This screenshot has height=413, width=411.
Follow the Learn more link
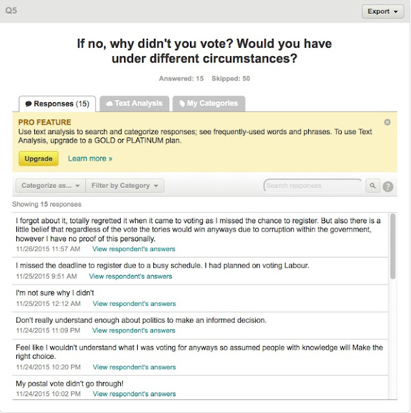90,159
